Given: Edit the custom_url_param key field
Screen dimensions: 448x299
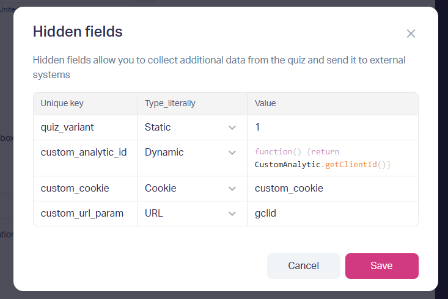Looking at the screenshot, I should pos(84,214).
